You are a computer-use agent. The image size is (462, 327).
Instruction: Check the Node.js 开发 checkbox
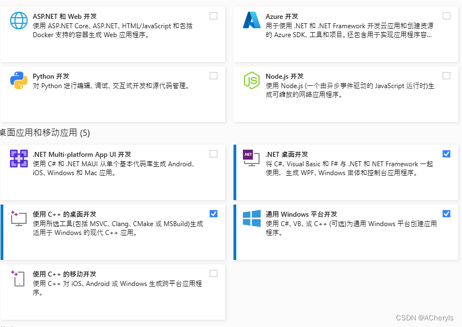(446, 76)
